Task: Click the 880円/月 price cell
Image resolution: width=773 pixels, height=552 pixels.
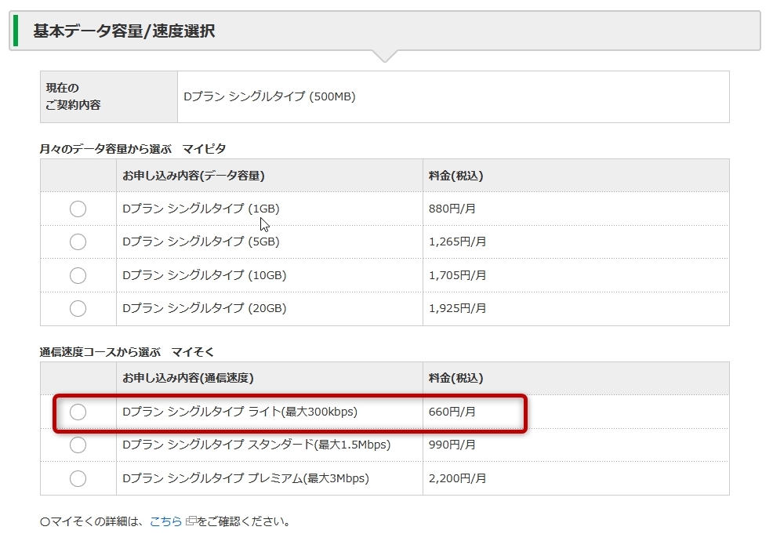Action: pos(452,209)
